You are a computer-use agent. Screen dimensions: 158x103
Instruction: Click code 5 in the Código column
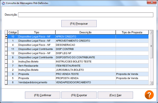(x=13, y=78)
